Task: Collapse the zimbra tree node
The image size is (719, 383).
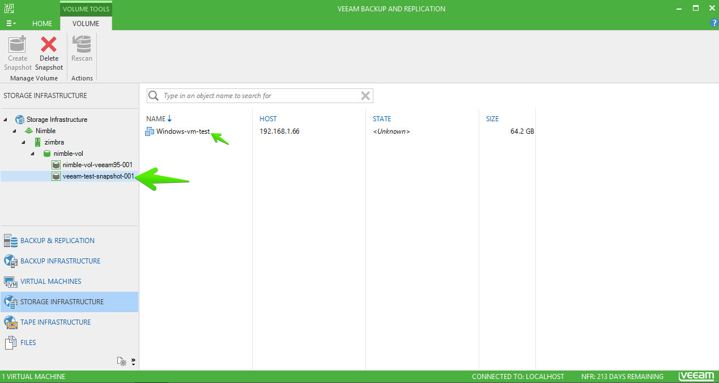Action: [24, 142]
